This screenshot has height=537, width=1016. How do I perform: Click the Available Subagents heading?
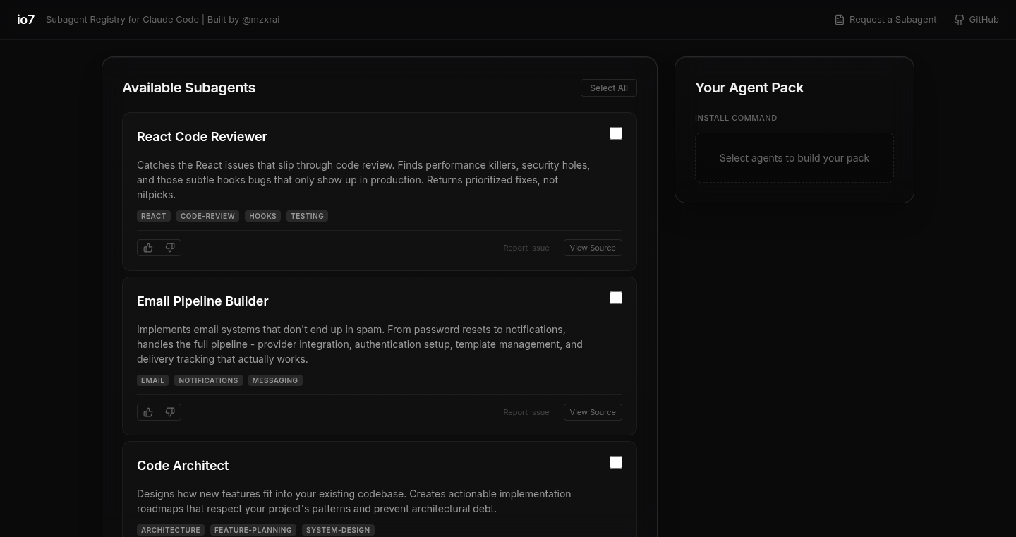(x=189, y=88)
